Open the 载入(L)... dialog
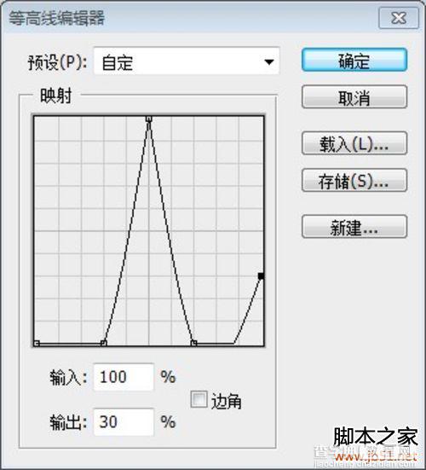 (x=354, y=143)
